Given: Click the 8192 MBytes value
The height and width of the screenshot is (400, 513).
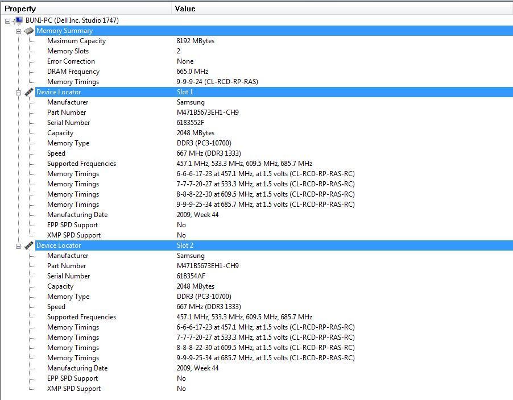Looking at the screenshot, I should click(x=195, y=41).
